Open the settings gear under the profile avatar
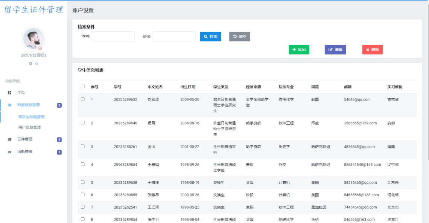The image size is (429, 223). click(30, 63)
